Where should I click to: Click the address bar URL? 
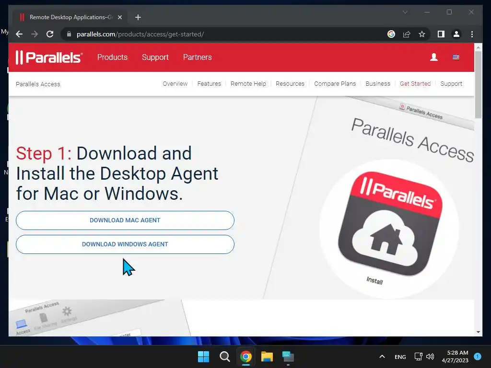[x=140, y=34]
